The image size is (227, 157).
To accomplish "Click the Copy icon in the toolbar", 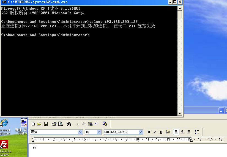I will click(84, 124).
